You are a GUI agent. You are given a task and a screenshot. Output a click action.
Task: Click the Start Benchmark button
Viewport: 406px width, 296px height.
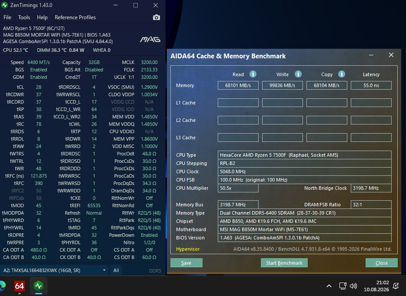(284, 263)
